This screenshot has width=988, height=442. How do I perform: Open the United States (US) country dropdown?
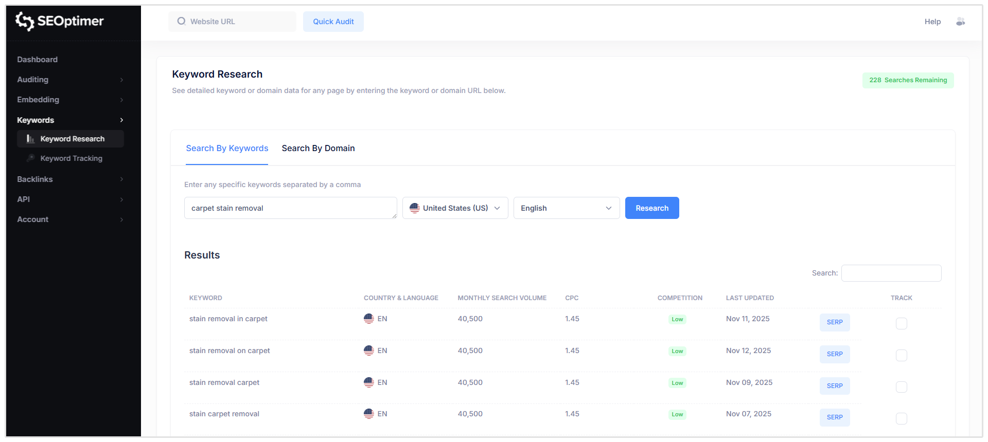tap(455, 208)
